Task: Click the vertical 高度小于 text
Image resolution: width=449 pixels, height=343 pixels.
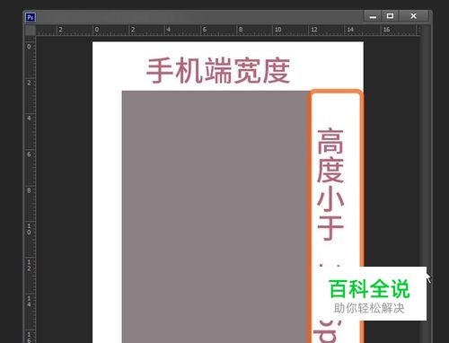Action: 330,184
